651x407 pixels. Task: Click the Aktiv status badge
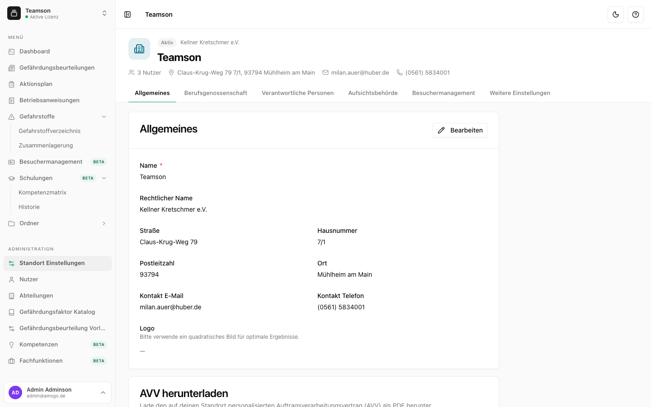click(x=167, y=43)
